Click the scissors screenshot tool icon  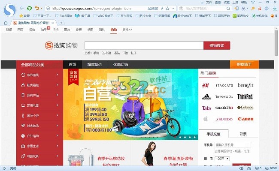(x=243, y=8)
